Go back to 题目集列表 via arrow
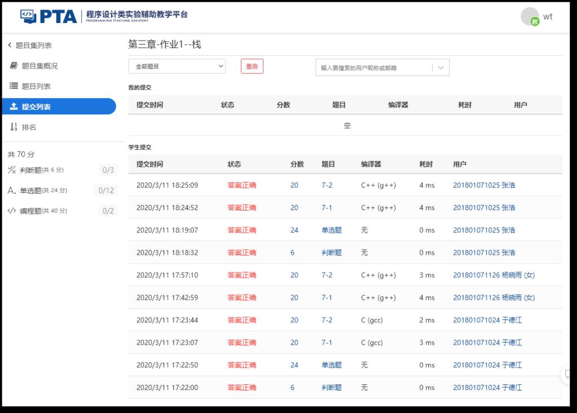Viewport: 577px width, 413px height. tap(10, 46)
